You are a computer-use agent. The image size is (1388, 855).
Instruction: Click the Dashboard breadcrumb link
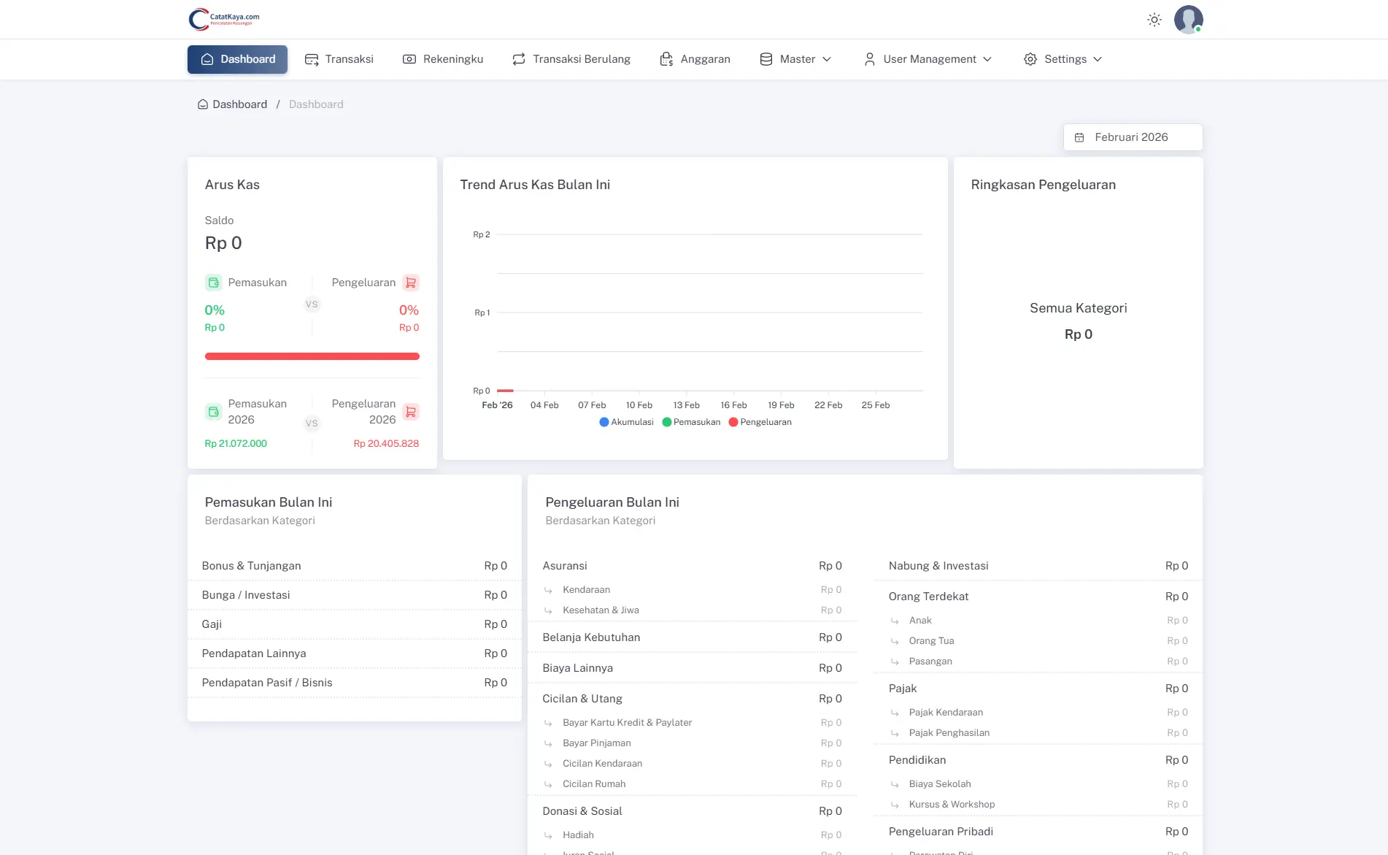click(x=239, y=104)
